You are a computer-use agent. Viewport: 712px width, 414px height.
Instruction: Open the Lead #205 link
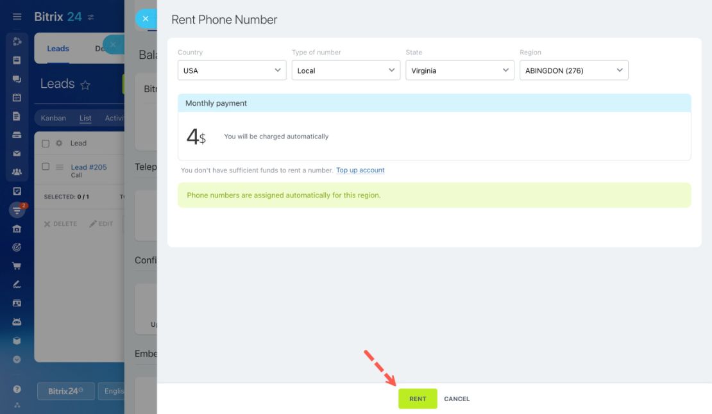click(89, 167)
